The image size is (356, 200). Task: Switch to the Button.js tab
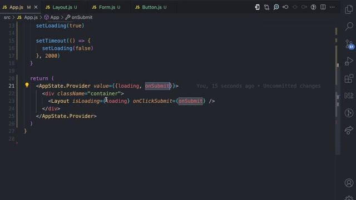(152, 7)
